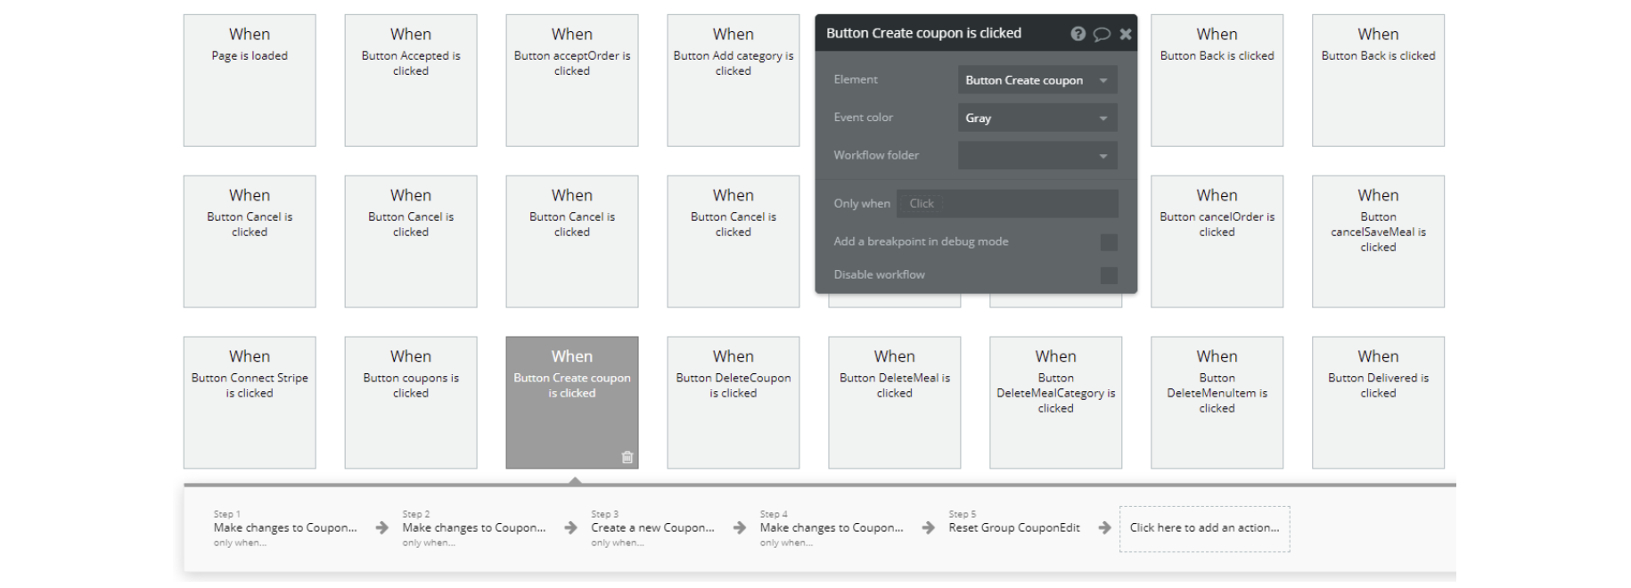
Task: Open Step 3 Create a new Coupon
Action: [652, 528]
